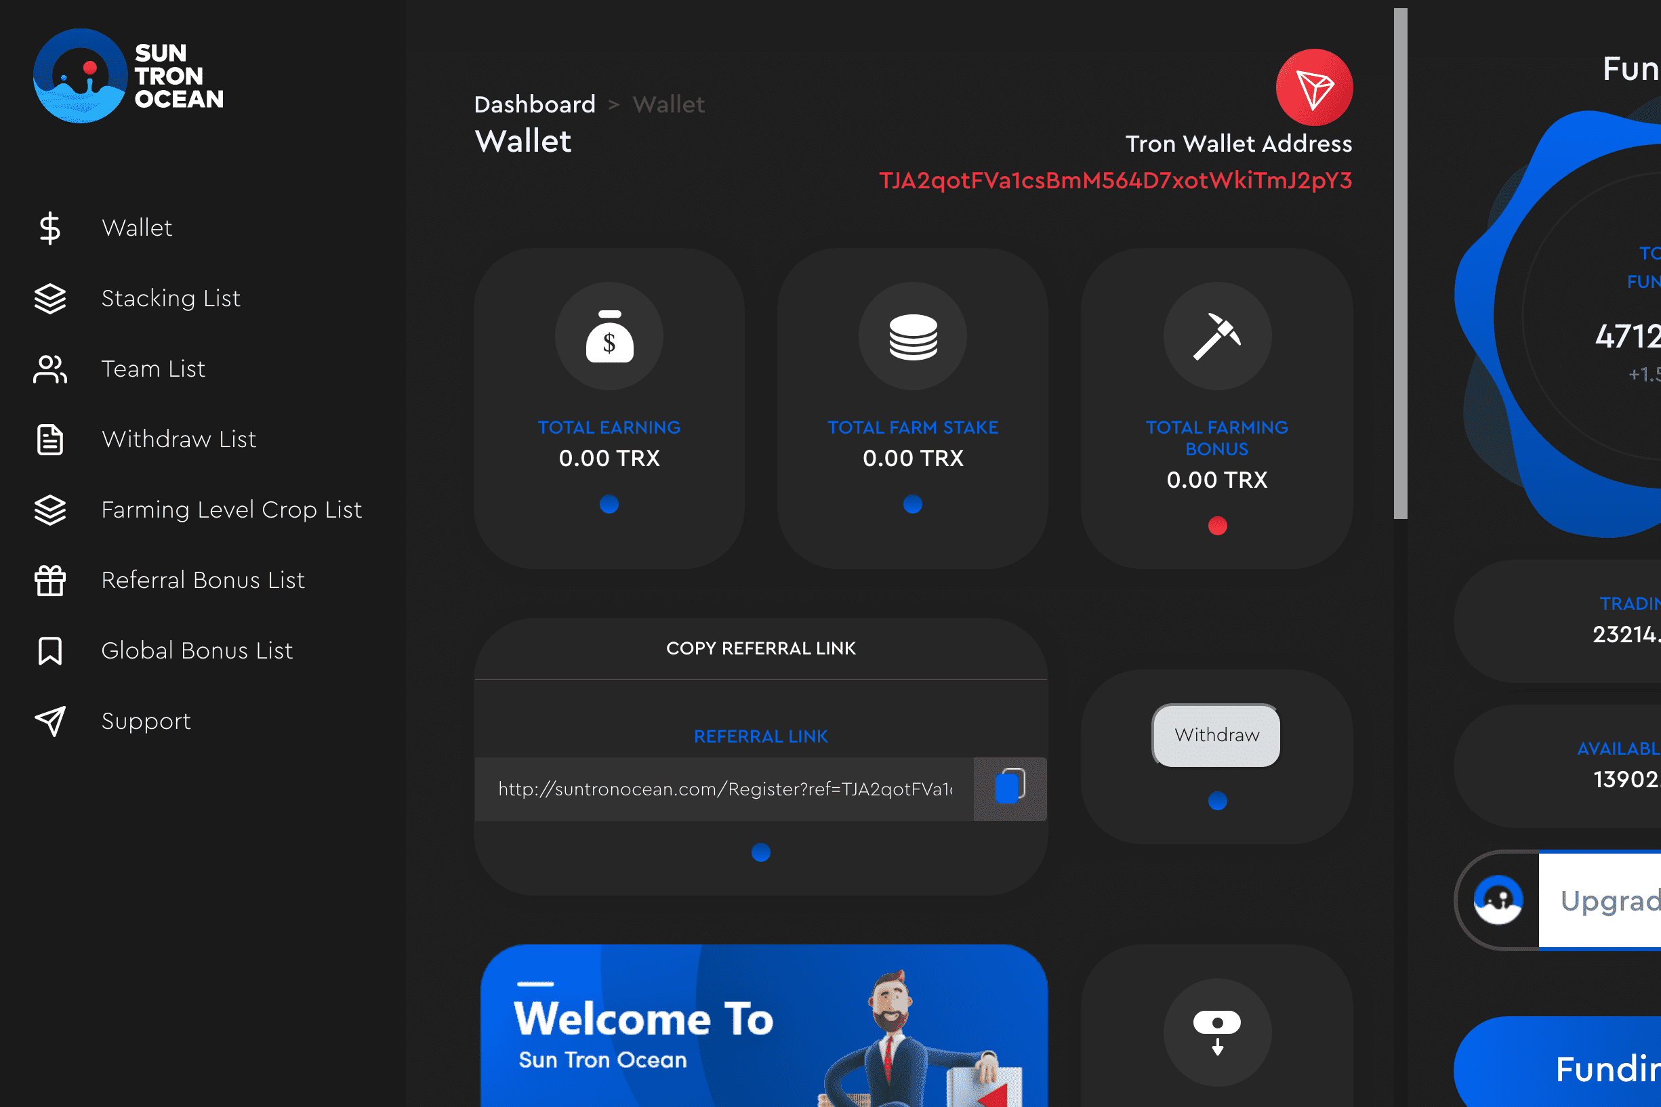Toggle the red indicator under Total Farming Bonus

coord(1216,525)
